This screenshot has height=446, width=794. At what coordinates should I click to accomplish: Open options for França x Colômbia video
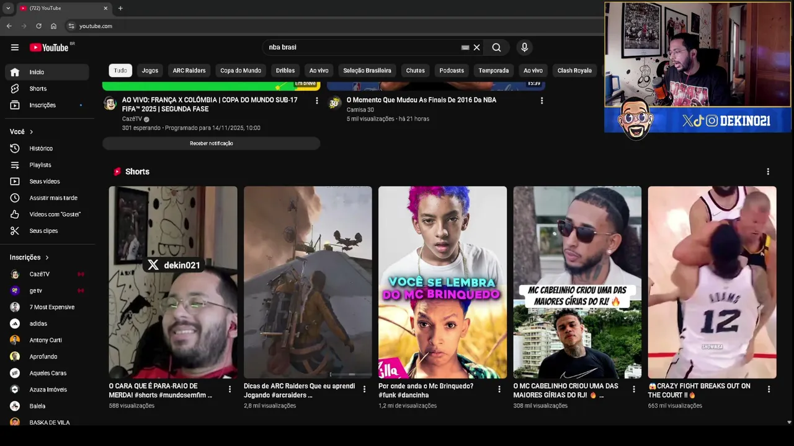tap(317, 100)
